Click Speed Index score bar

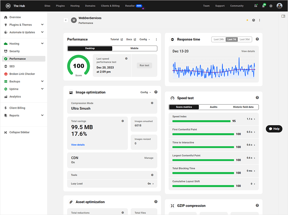click(x=201, y=121)
